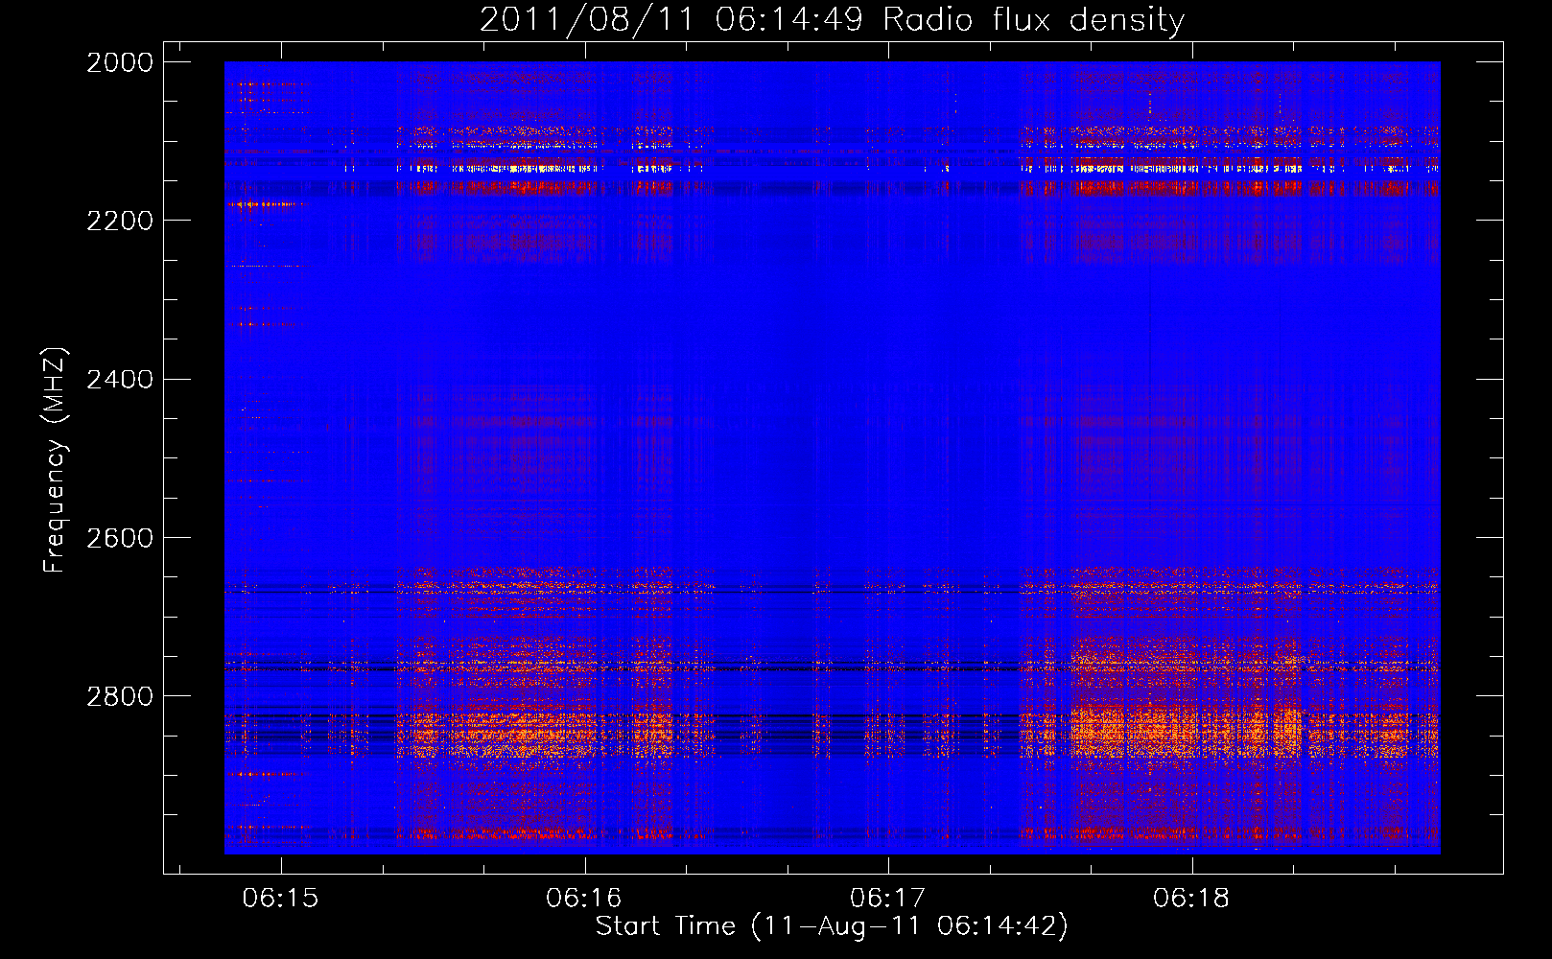The image size is (1552, 959).
Task: Click the 2200 frequency tick label
Action: (x=120, y=221)
